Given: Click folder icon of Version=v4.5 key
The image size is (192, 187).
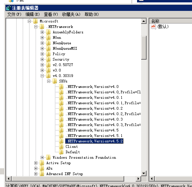Looking at the screenshot, I should tap(61, 130).
